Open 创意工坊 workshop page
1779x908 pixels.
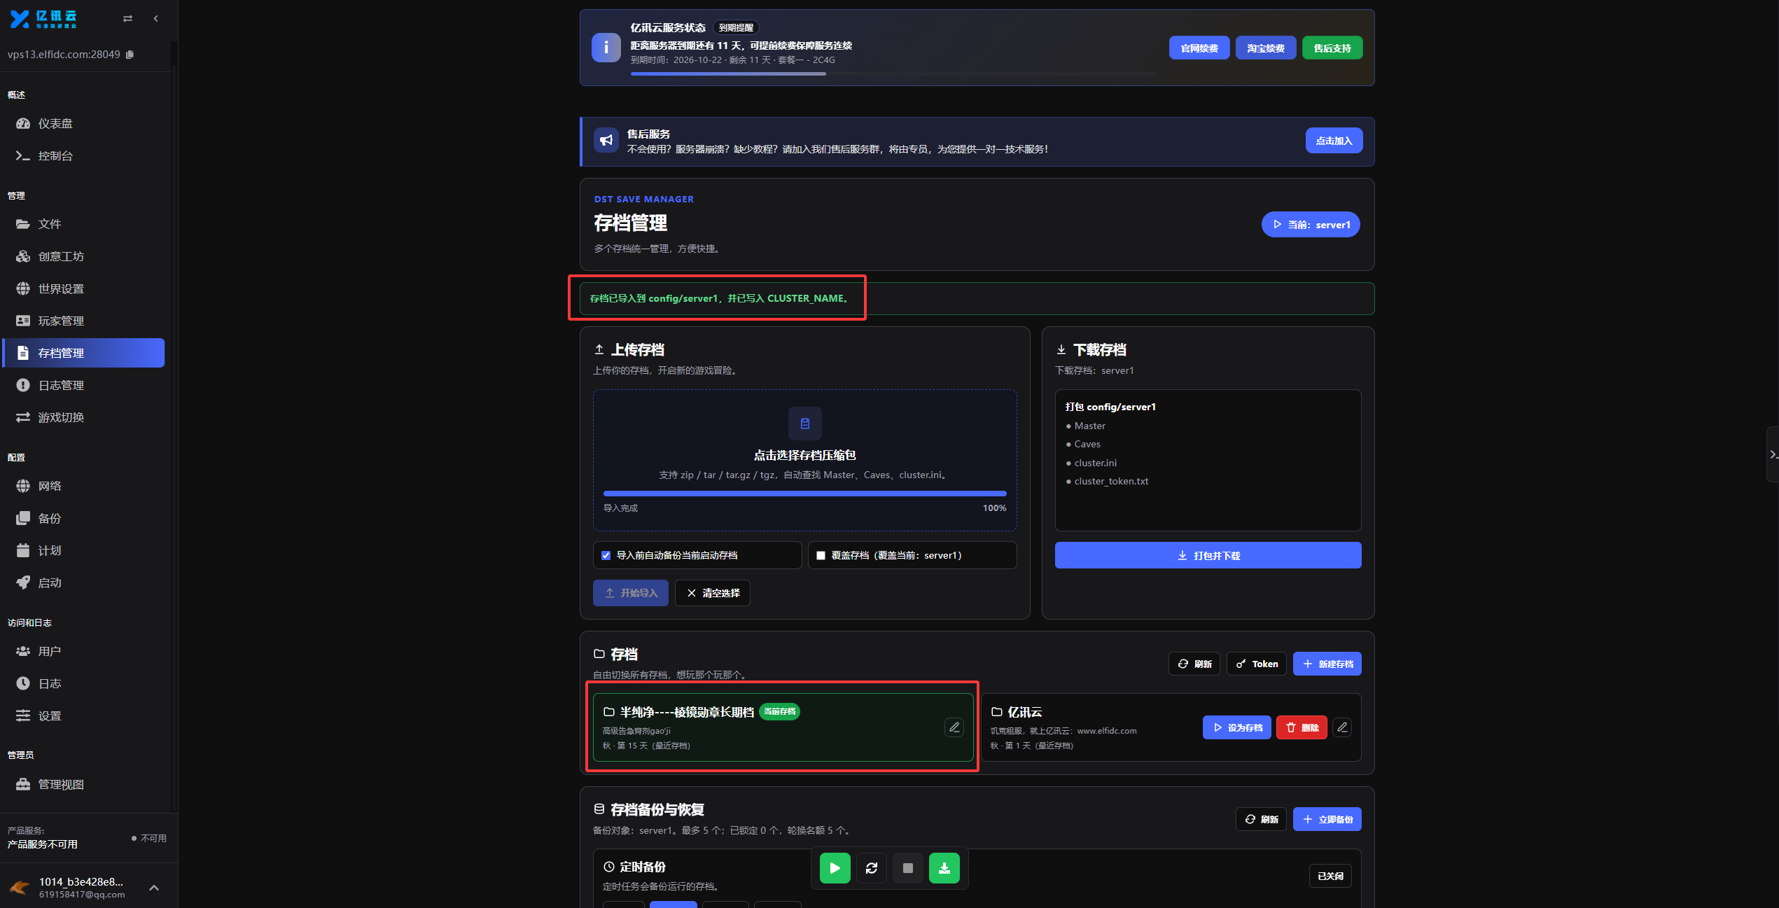pyautogui.click(x=84, y=256)
